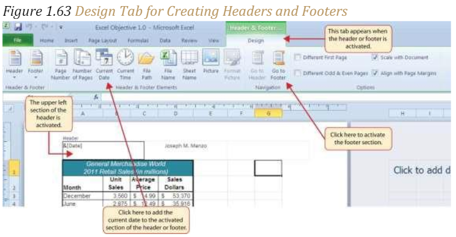
Task: Click the insert function fx icon
Action: pos(96,98)
